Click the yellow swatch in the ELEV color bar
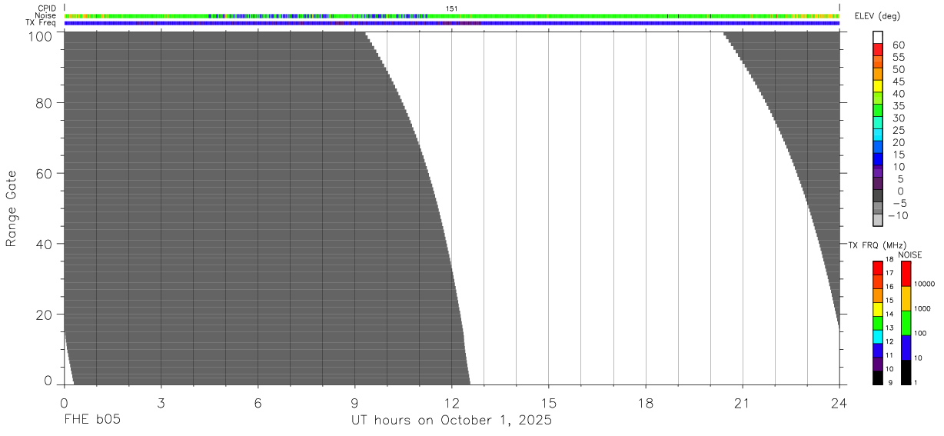 [878, 86]
